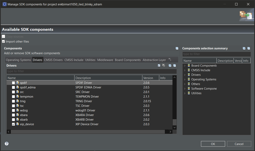This screenshot has width=255, height=151.
Task: Uncheck Import other files checkbox
Action: click(4, 42)
